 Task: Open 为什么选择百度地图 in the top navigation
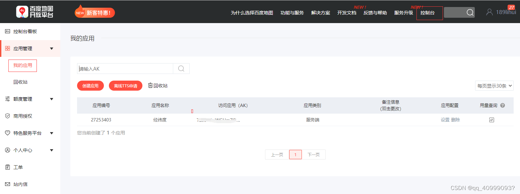[252, 13]
